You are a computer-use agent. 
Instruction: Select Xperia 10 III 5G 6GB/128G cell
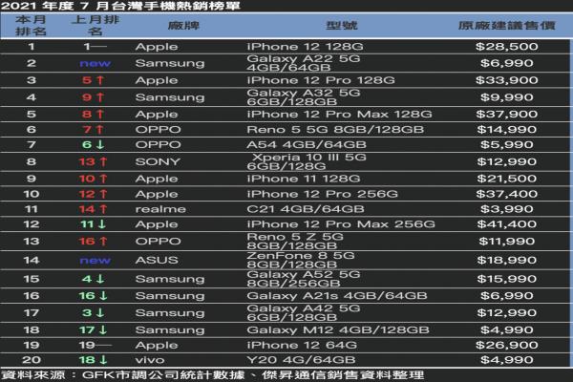(307, 161)
